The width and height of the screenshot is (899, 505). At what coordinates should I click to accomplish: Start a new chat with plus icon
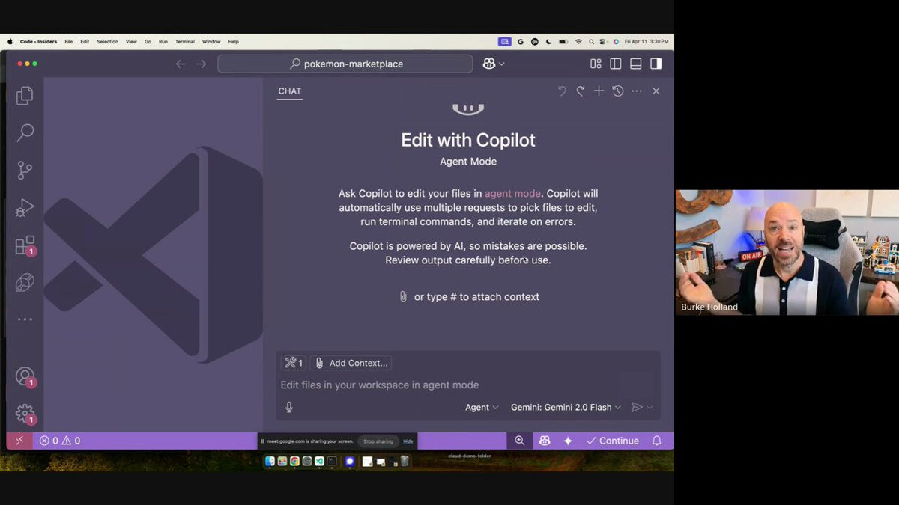(599, 91)
